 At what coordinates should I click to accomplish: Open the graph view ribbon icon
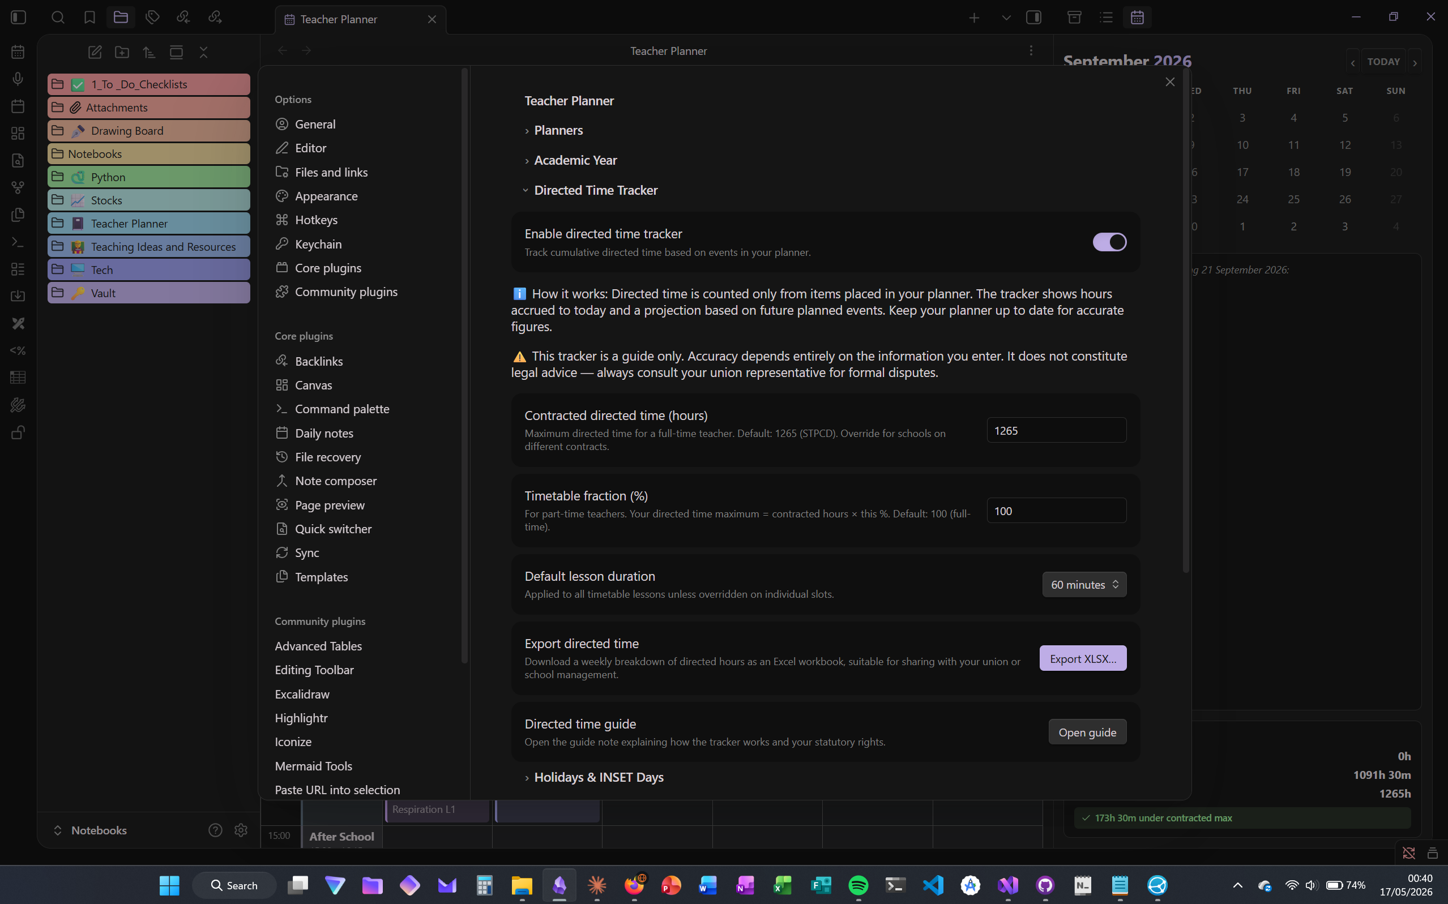click(18, 187)
